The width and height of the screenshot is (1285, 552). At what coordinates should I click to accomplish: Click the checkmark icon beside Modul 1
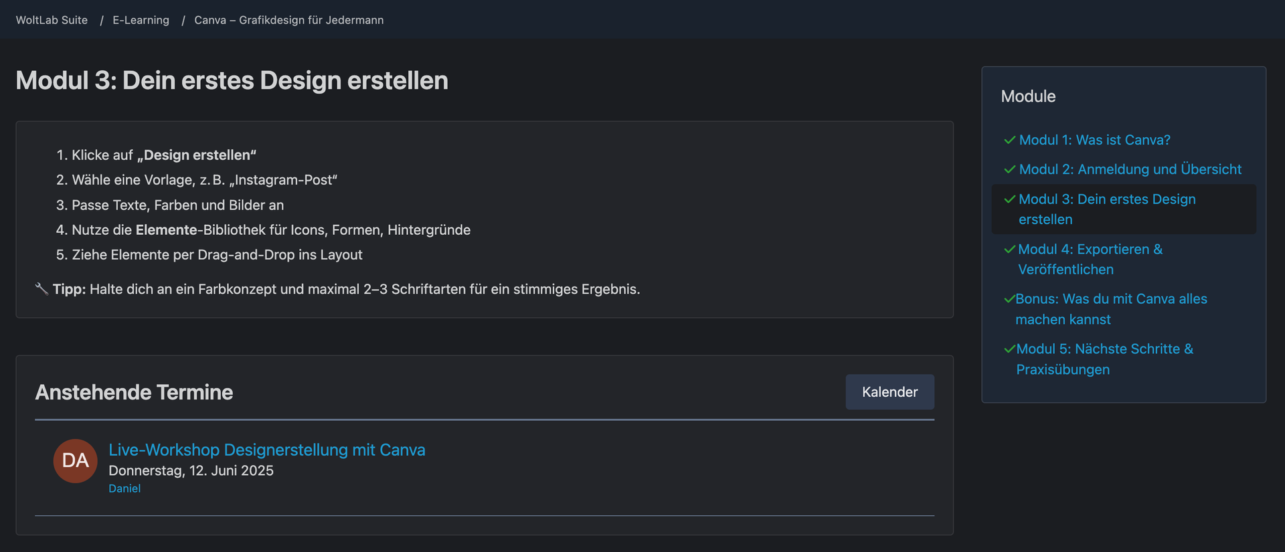click(1010, 140)
